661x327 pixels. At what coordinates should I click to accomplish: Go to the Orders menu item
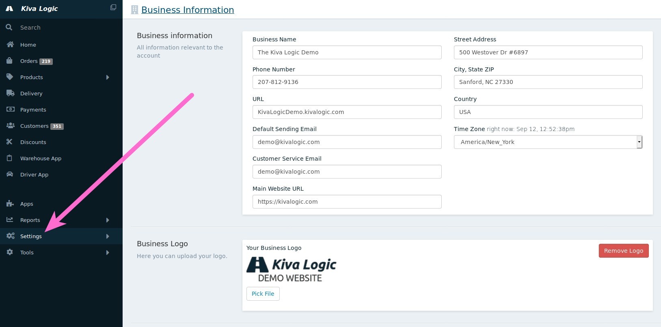(x=61, y=61)
